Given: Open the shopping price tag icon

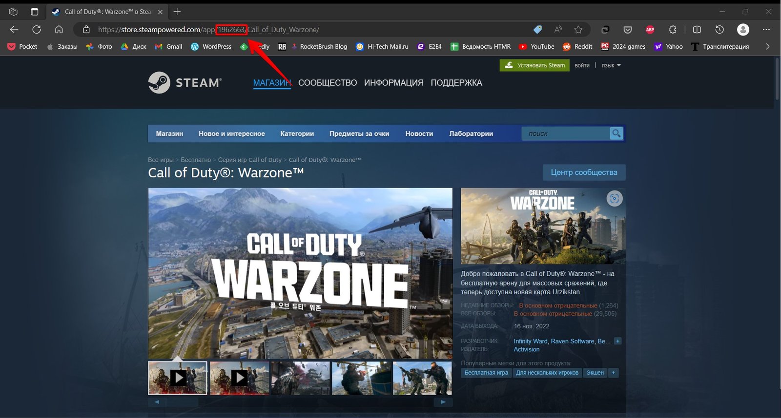Looking at the screenshot, I should pyautogui.click(x=537, y=30).
